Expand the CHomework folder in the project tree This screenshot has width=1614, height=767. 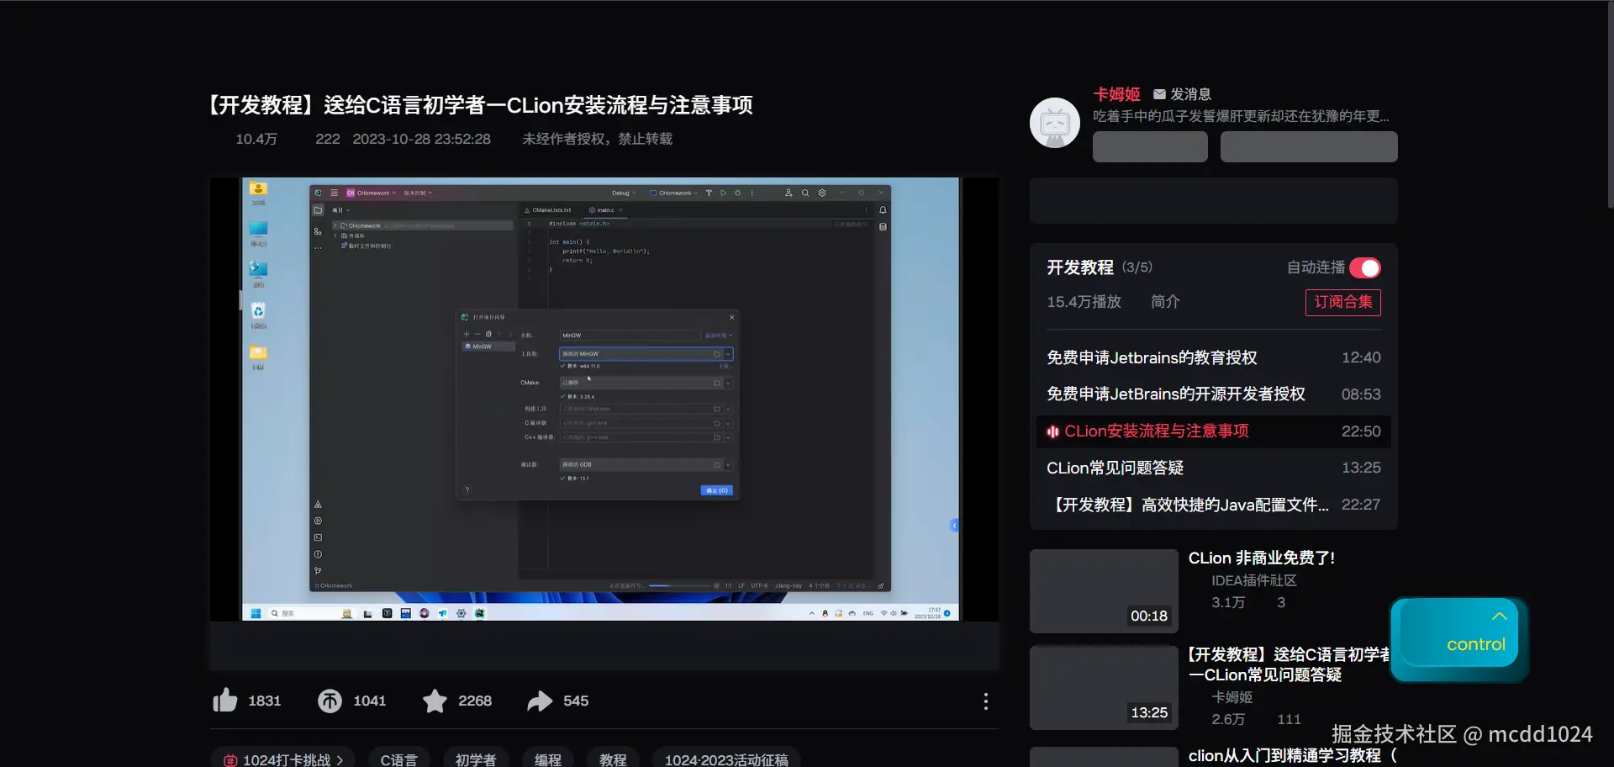tap(335, 225)
